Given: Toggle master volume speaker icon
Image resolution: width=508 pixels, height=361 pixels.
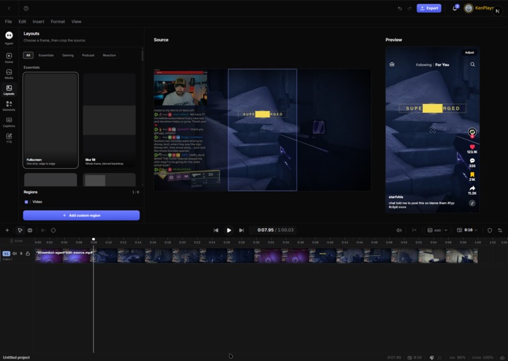Looking at the screenshot, I should click(399, 231).
